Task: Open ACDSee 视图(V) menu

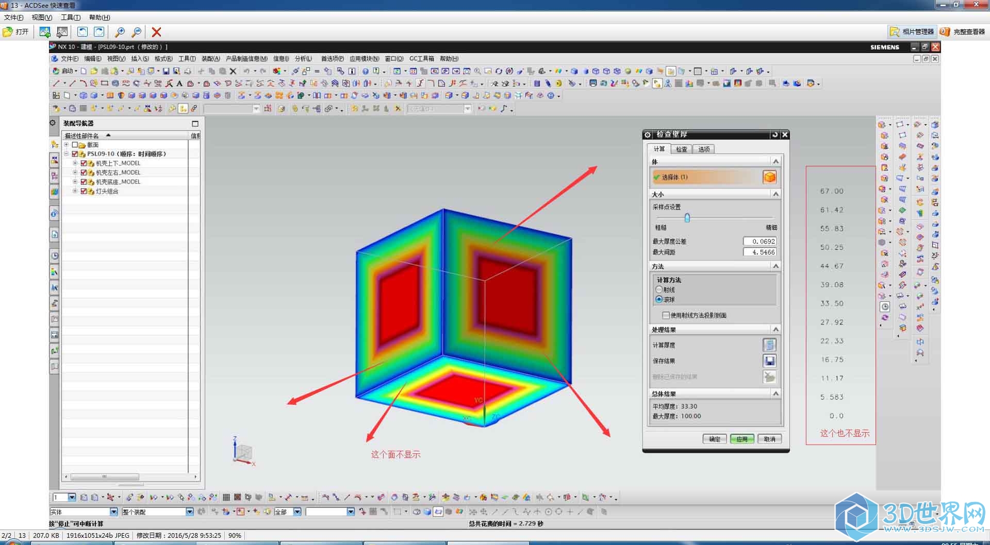Action: coord(42,18)
